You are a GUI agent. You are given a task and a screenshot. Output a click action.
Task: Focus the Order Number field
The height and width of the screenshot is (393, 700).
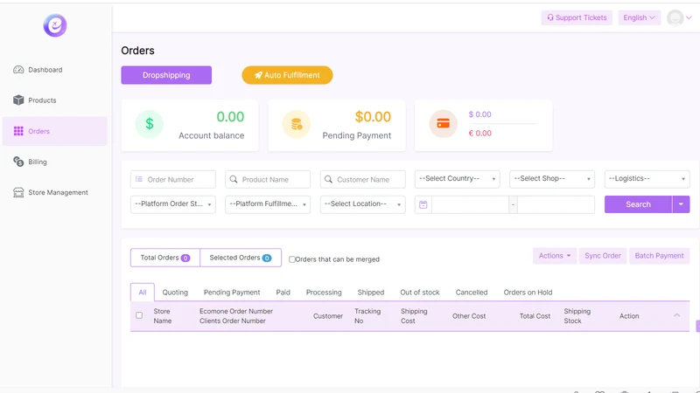pos(172,179)
